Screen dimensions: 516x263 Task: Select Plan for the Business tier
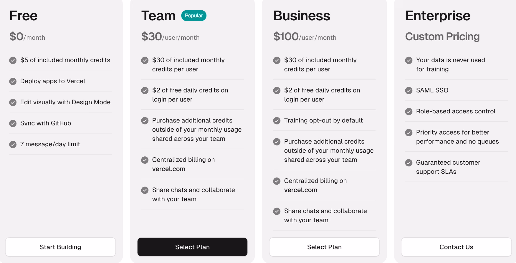point(324,247)
